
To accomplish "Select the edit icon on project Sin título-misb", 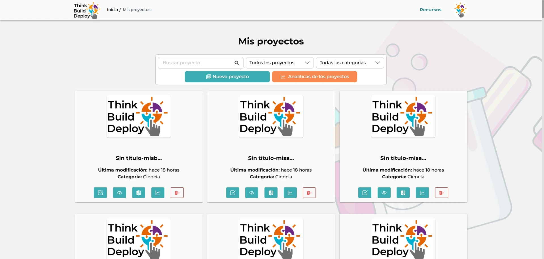I will coord(100,192).
